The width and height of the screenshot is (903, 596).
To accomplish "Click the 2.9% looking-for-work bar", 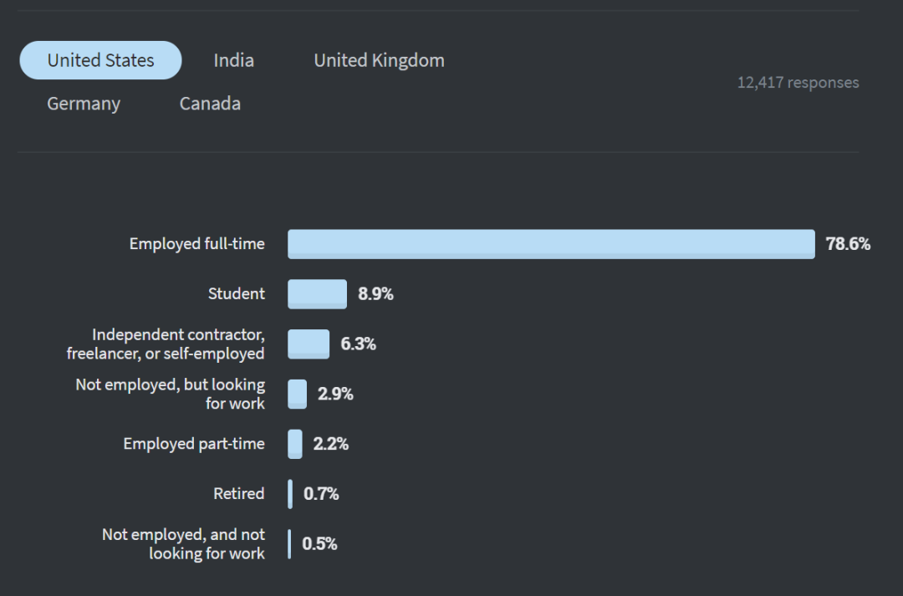I will 297,394.
